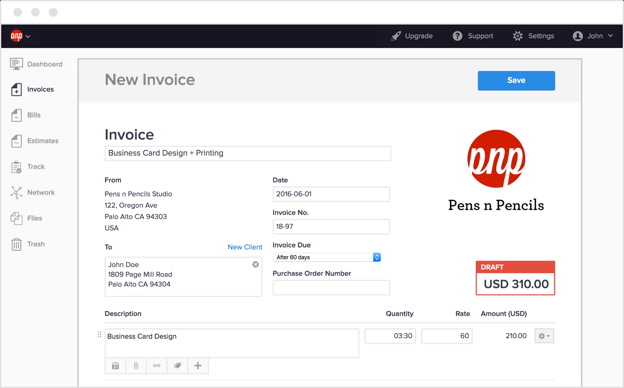The image size is (624, 388).
Task: Expand the app menu via PNP logo
Action: [20, 36]
